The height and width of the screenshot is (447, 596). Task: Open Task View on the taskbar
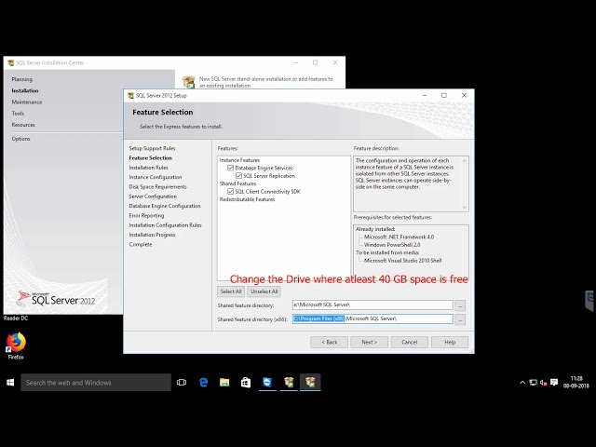point(182,383)
